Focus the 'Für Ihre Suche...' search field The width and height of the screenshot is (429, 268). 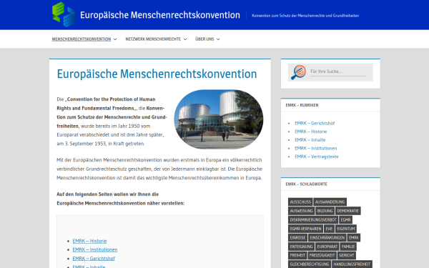(338, 71)
